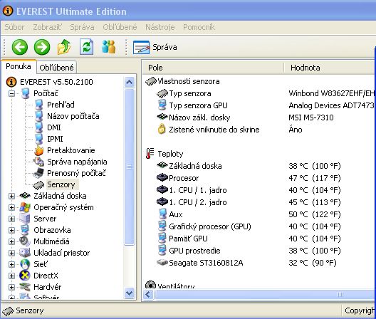376x319 pixels.
Task: Click the Seagate ST3160812A drive icon
Action: (162, 263)
